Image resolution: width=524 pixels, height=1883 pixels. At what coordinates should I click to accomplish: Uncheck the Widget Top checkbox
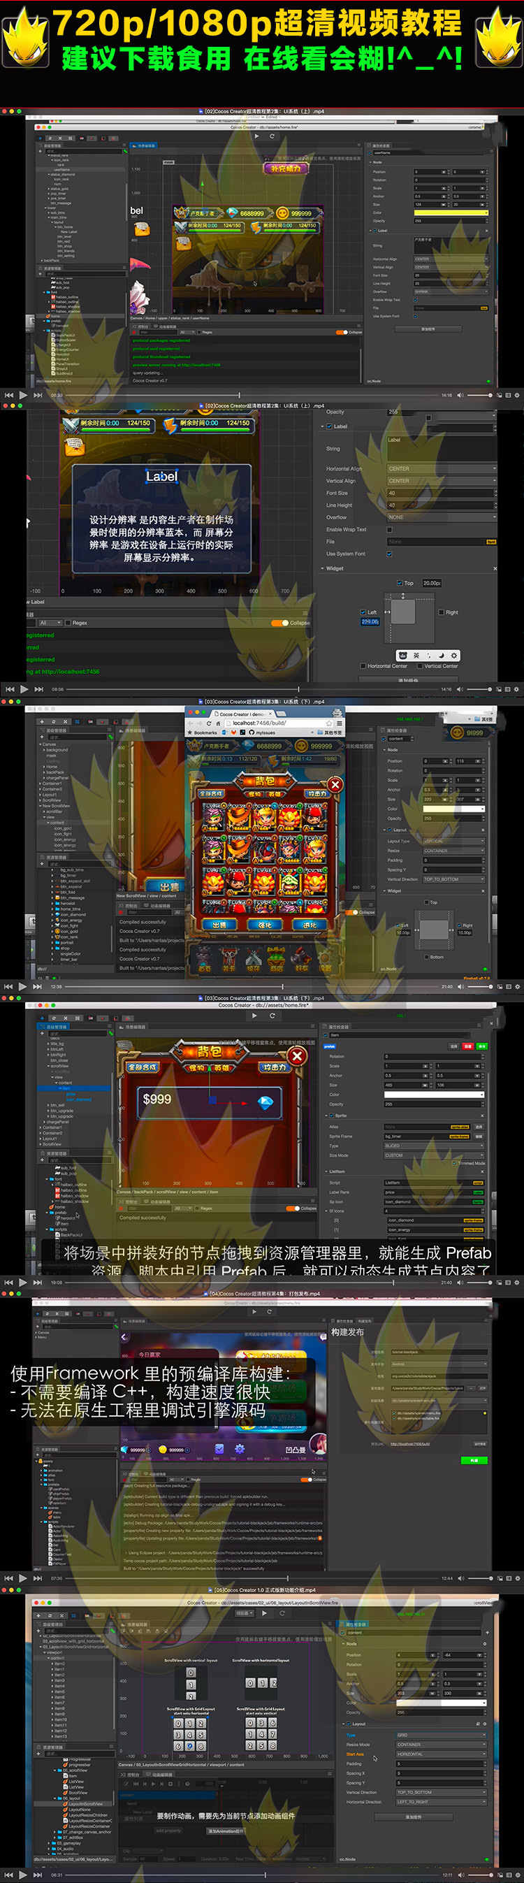coord(399,584)
